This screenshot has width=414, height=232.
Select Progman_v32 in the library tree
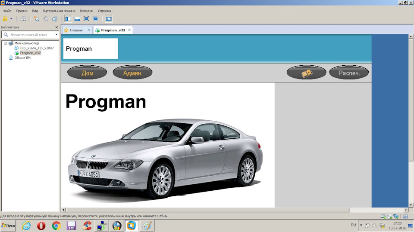(30, 53)
